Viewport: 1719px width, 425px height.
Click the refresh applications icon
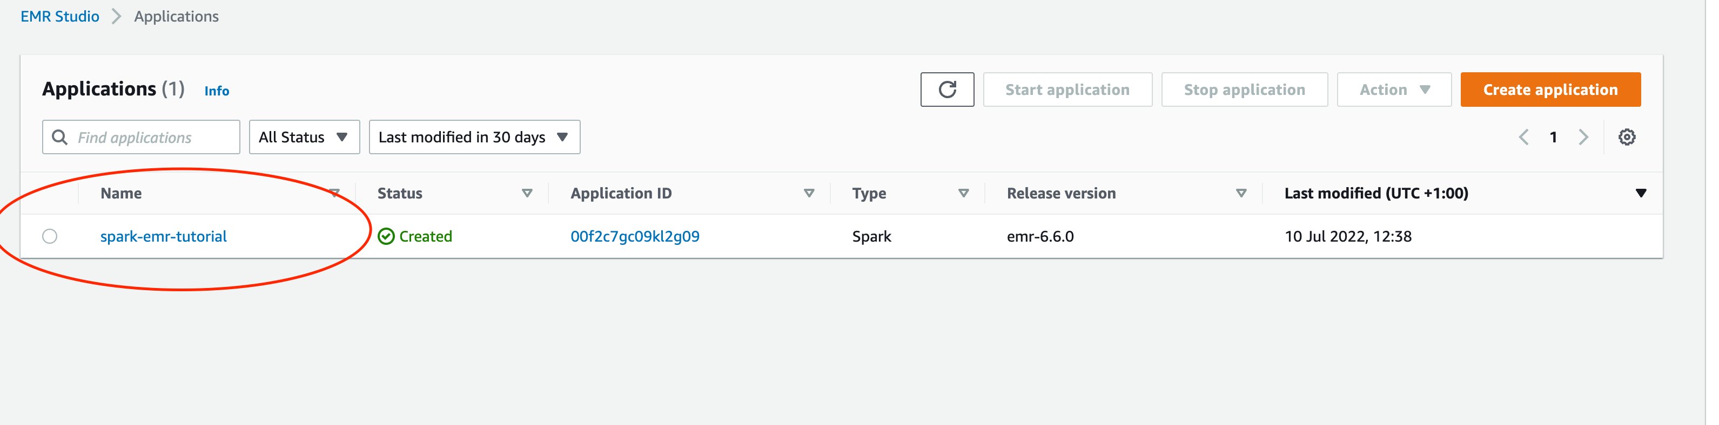tap(946, 90)
